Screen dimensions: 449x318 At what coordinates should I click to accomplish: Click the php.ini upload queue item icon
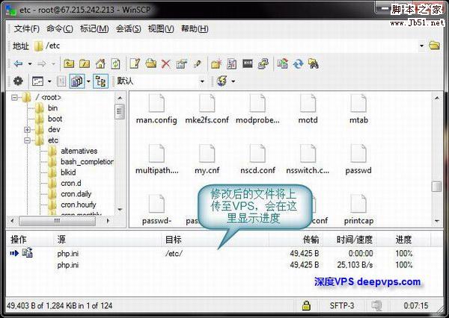[27, 254]
